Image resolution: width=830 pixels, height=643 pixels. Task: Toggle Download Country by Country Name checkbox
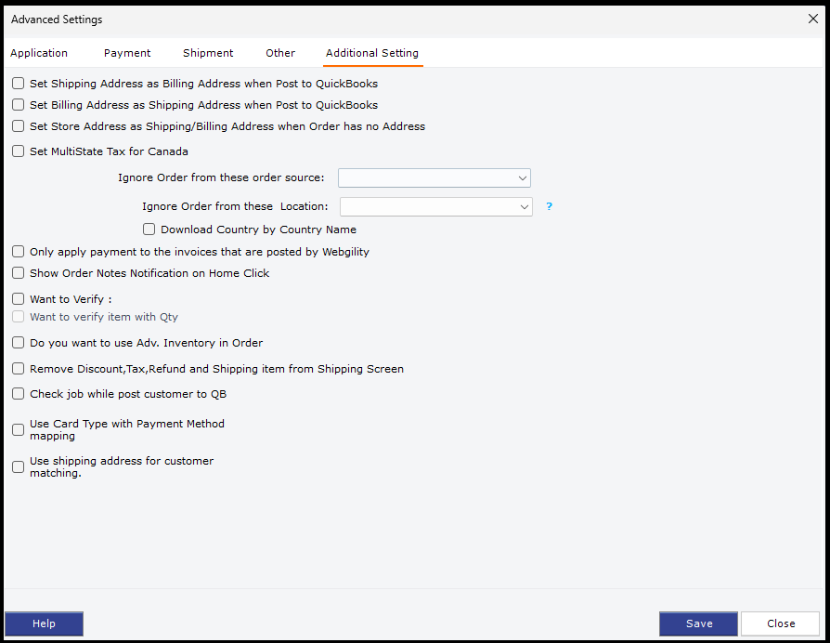(149, 230)
